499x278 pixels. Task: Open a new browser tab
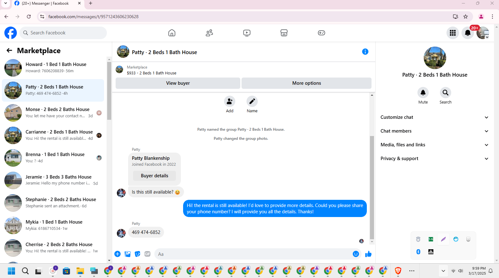(91, 3)
